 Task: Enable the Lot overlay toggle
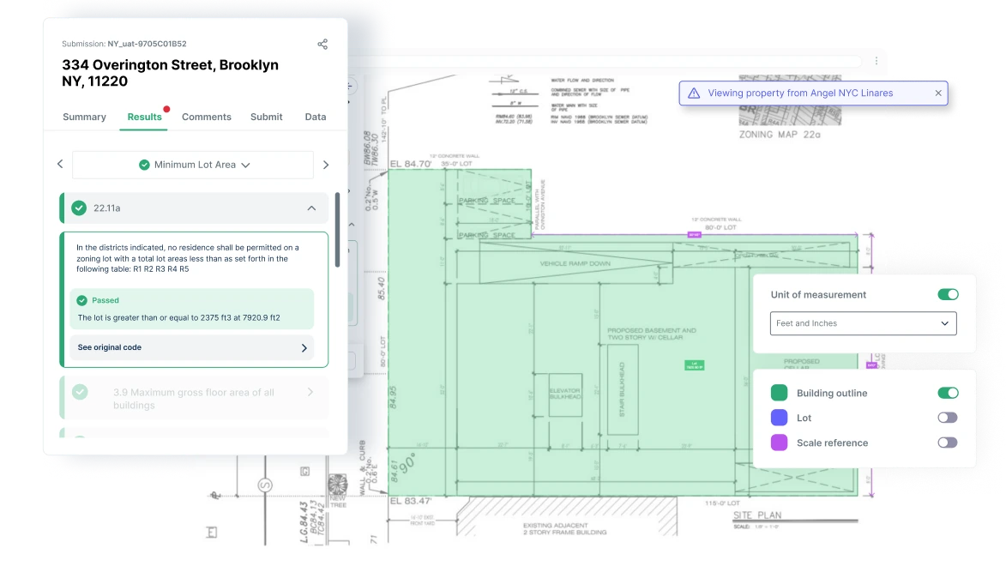point(948,418)
